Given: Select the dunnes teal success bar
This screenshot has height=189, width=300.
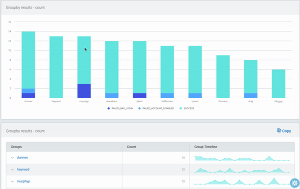Looking at the screenshot, I should pyautogui.click(x=28, y=60).
